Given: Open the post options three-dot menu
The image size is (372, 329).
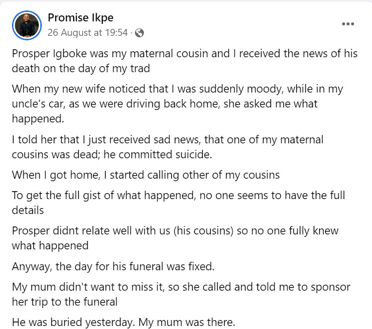Looking at the screenshot, I should click(348, 24).
